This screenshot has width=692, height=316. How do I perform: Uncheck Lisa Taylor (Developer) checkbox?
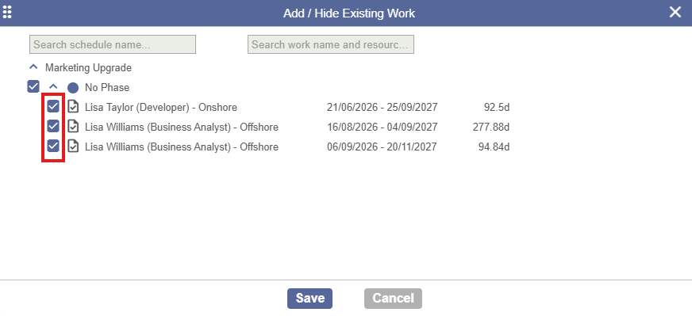[x=53, y=106]
